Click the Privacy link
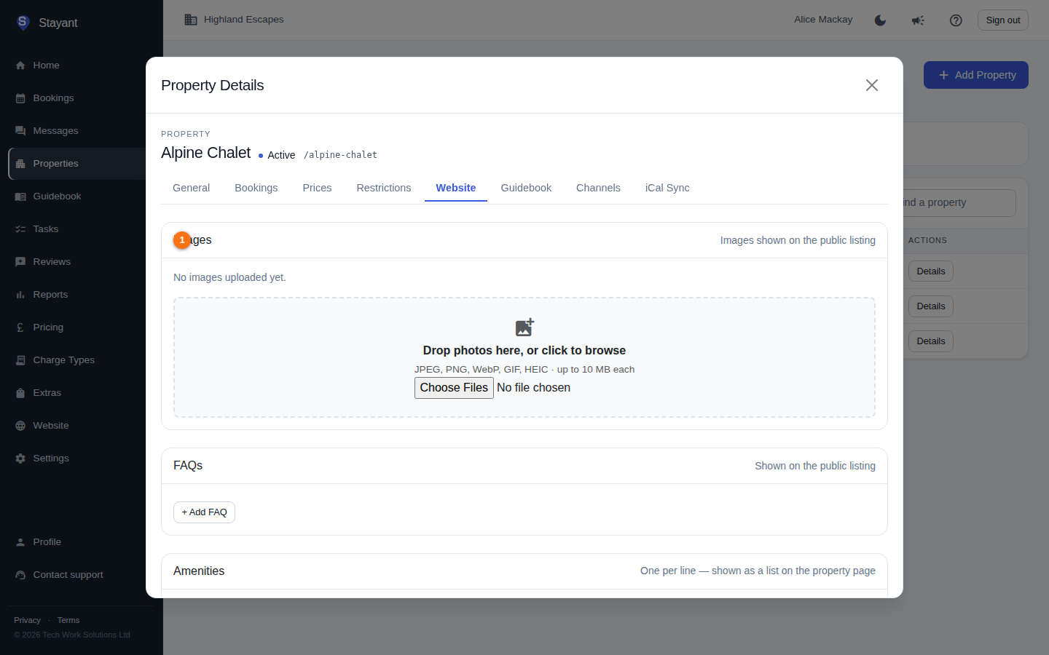1049x655 pixels. (x=27, y=620)
